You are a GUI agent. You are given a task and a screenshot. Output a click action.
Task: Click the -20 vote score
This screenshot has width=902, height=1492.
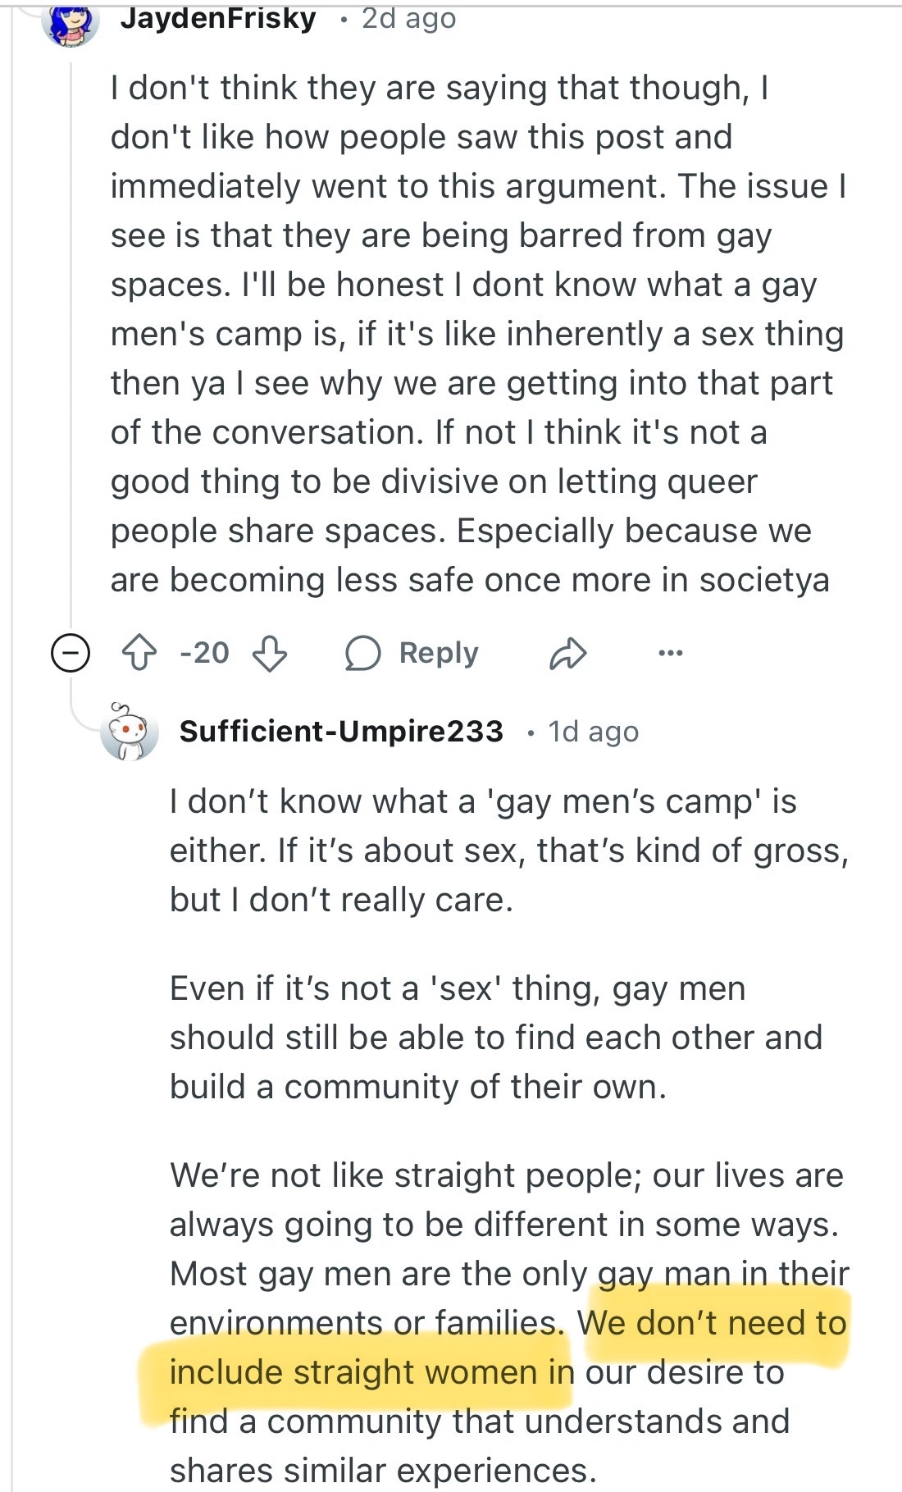[204, 653]
